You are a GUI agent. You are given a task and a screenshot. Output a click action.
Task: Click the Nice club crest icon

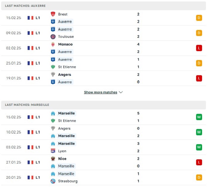53,158
